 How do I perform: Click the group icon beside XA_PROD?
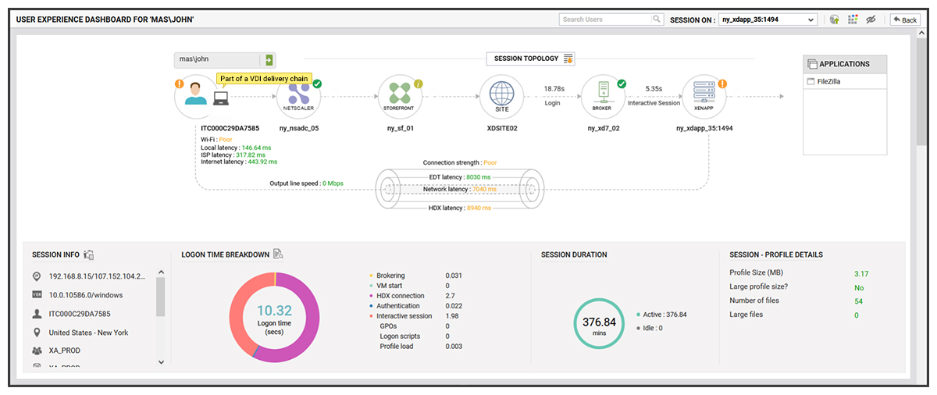[x=37, y=351]
